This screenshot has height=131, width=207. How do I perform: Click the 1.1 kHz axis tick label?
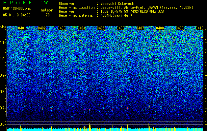[3, 43]
